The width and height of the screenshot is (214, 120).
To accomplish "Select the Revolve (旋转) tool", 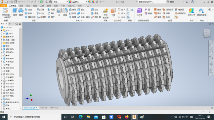I will (x=21, y=12).
